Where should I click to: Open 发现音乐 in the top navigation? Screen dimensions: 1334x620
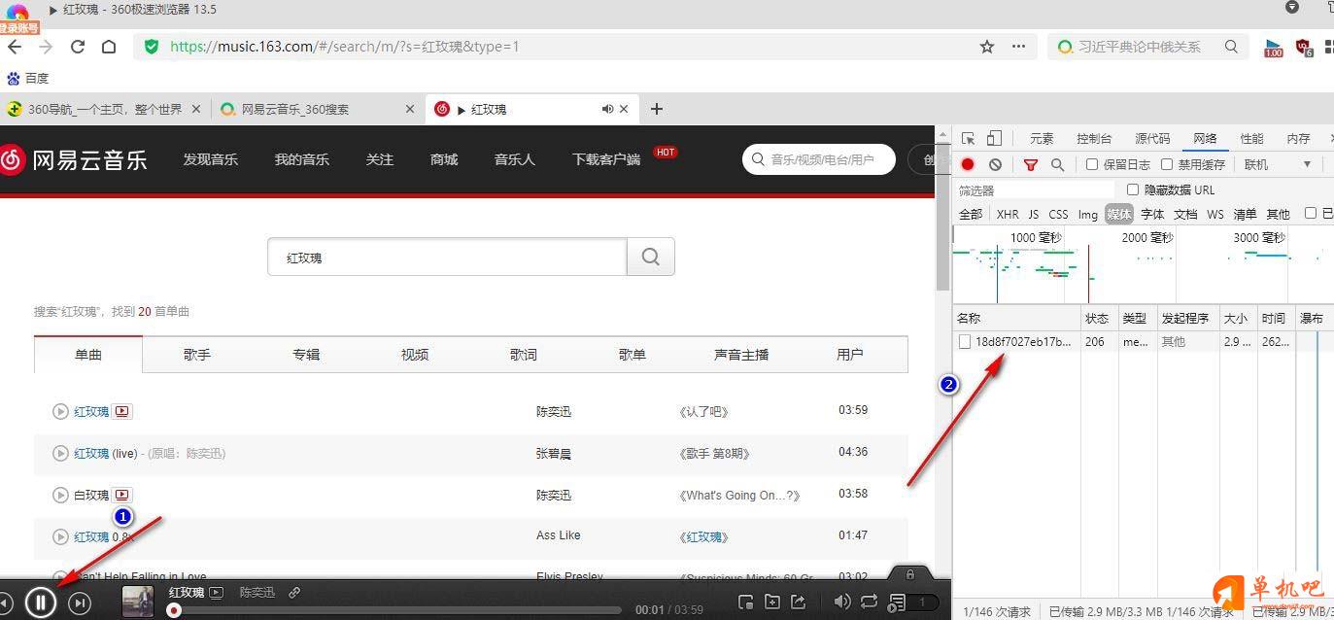pyautogui.click(x=211, y=159)
